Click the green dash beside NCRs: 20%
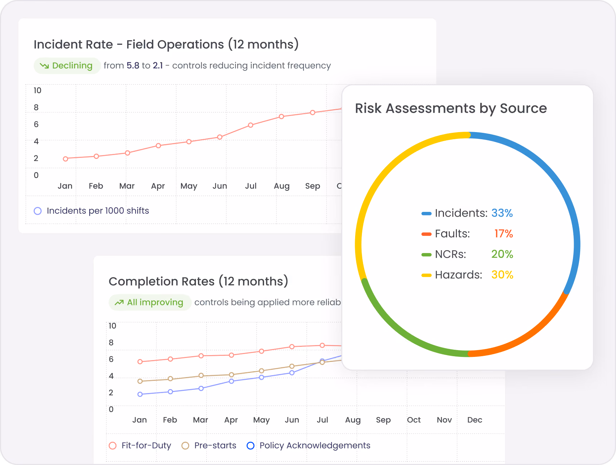 point(426,255)
